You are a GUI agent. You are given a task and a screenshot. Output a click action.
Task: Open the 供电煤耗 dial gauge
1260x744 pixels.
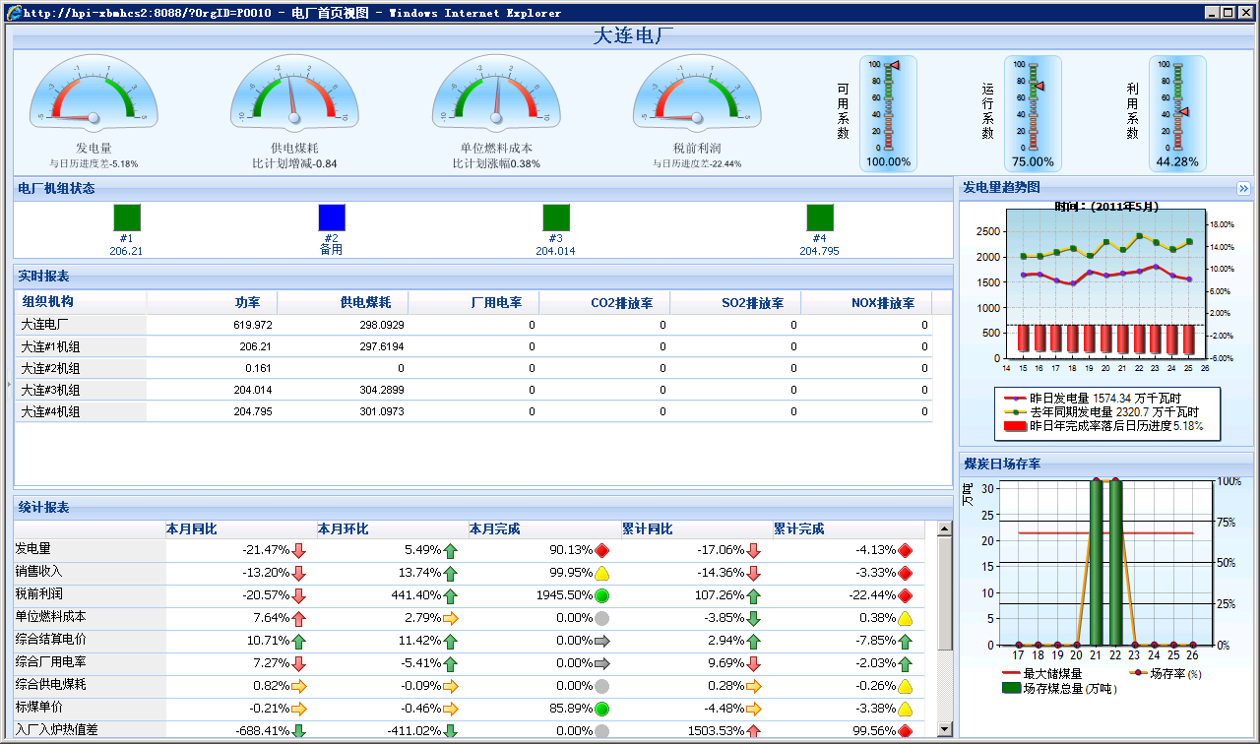[x=294, y=92]
